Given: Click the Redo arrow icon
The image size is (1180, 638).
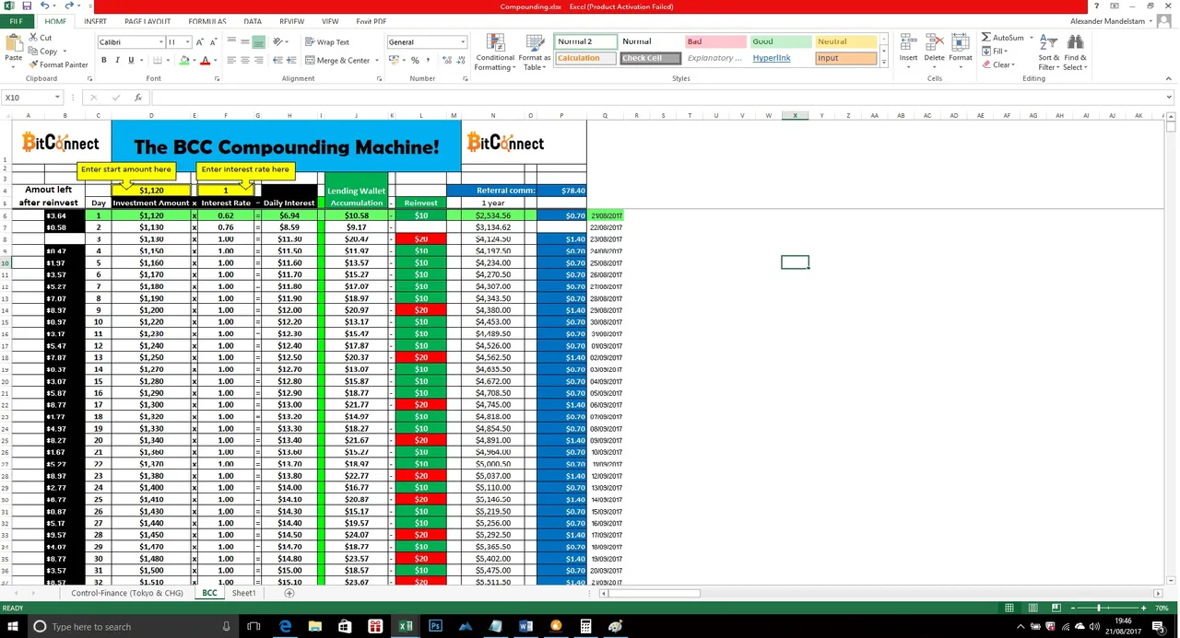Looking at the screenshot, I should pyautogui.click(x=68, y=6).
